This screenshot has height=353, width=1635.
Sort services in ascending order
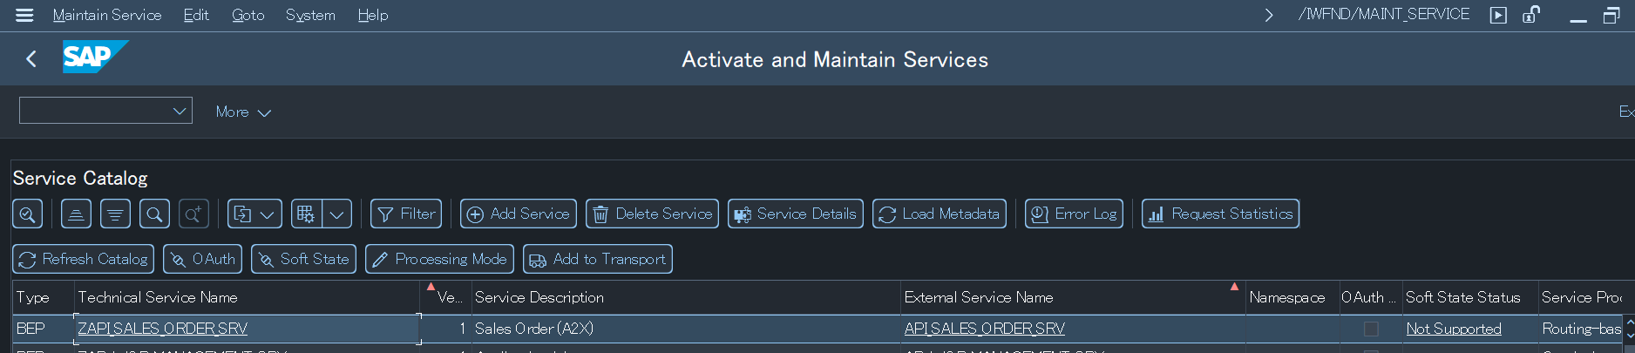pyautogui.click(x=76, y=214)
